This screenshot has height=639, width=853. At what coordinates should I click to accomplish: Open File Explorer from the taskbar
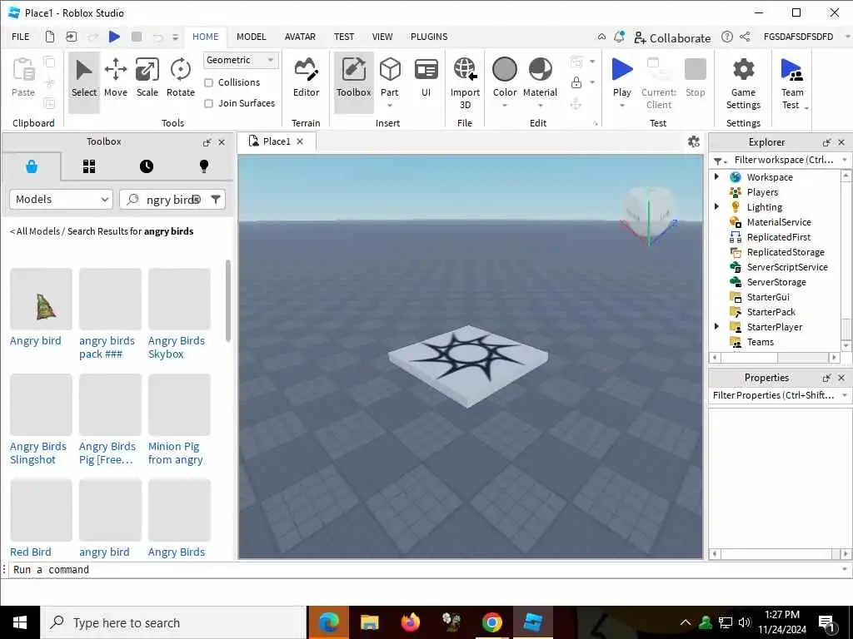pyautogui.click(x=369, y=622)
